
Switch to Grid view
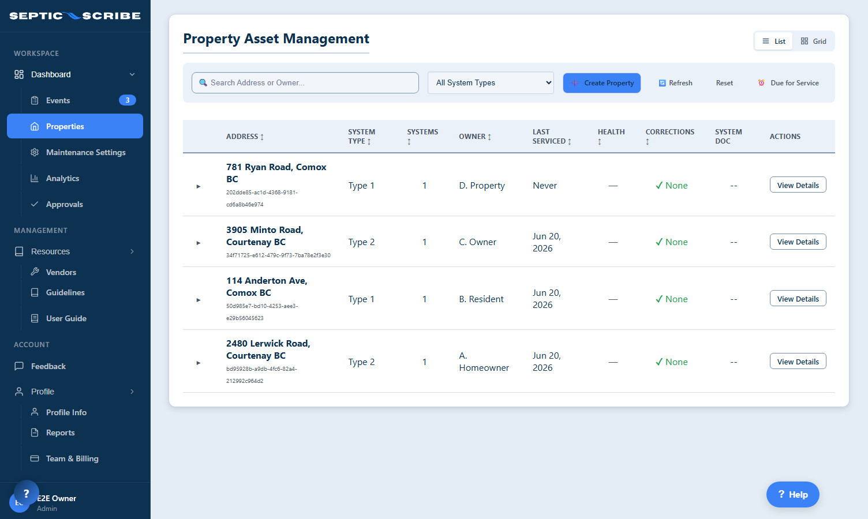(x=814, y=42)
